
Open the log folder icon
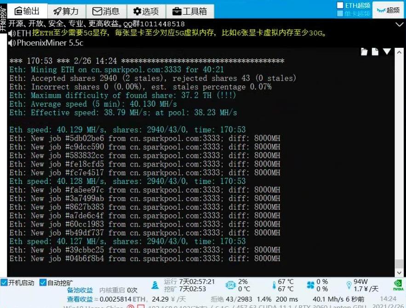pyautogui.click(x=364, y=52)
